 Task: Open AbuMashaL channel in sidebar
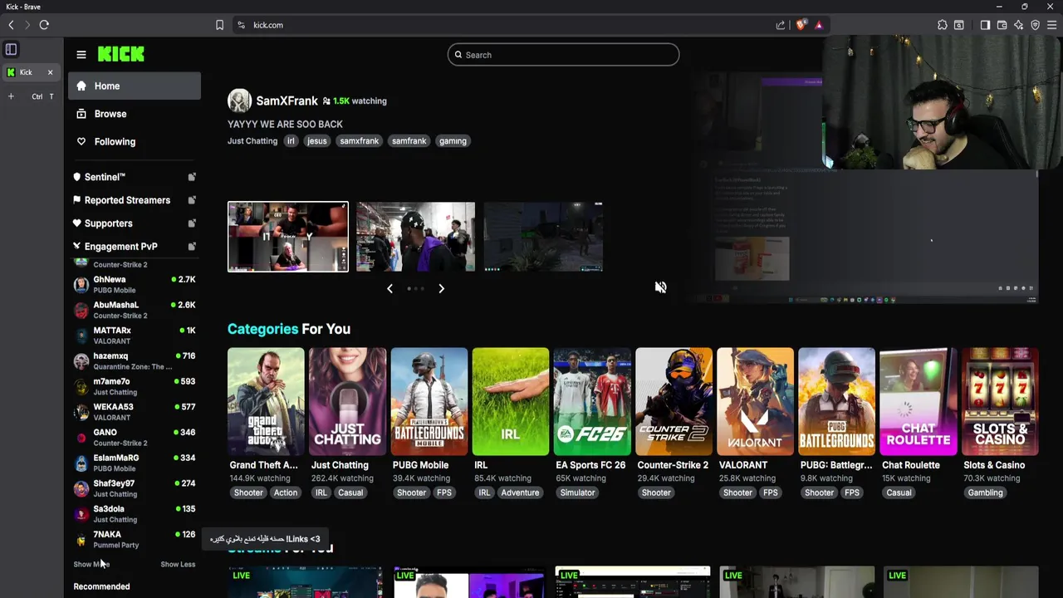(x=135, y=311)
